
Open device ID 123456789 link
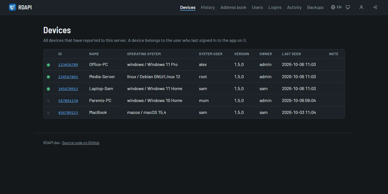(68, 65)
